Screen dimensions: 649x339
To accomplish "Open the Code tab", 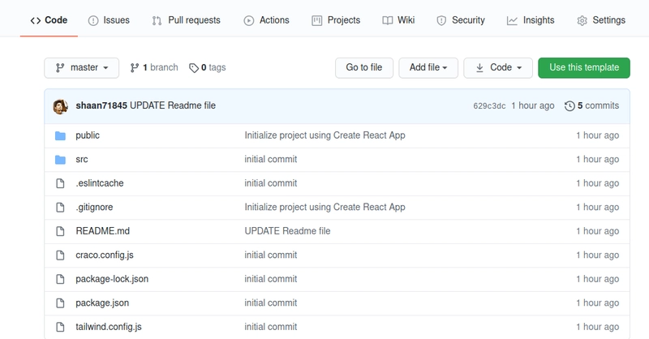I will pos(49,20).
